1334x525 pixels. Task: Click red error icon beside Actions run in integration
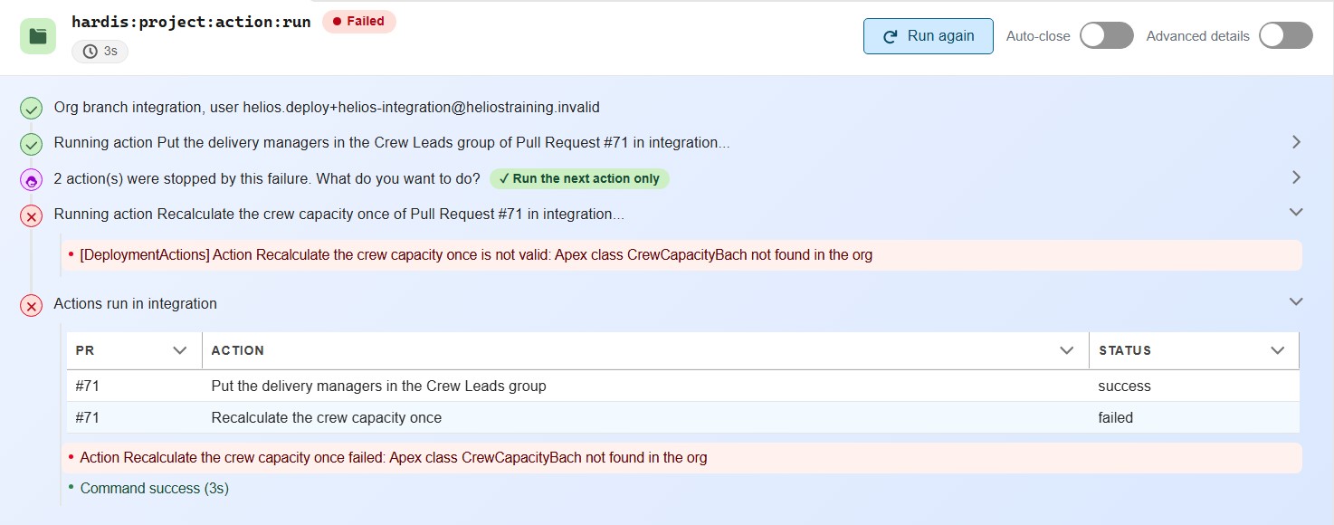pos(32,305)
